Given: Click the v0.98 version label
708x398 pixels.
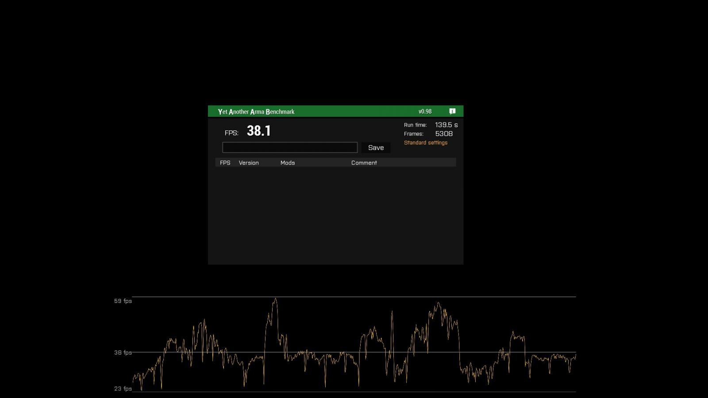Looking at the screenshot, I should pyautogui.click(x=425, y=111).
